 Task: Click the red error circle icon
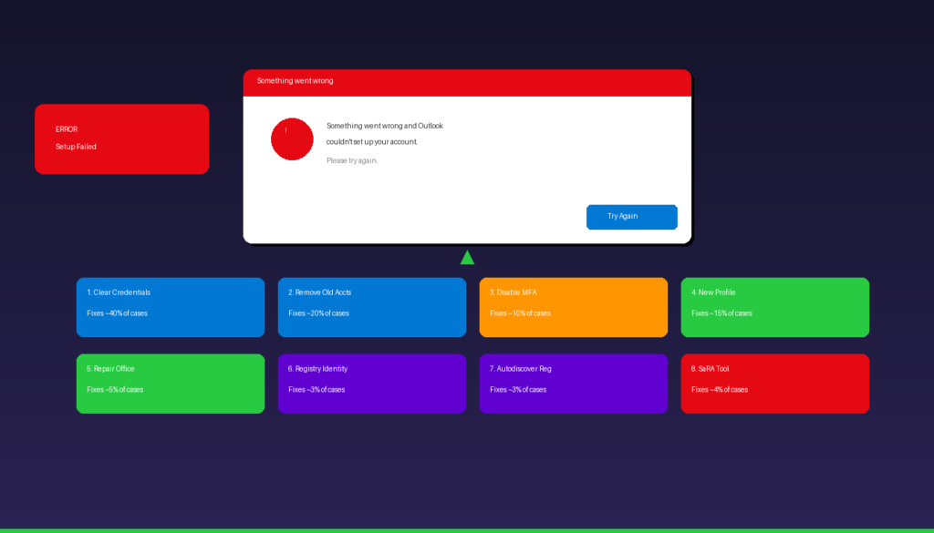292,138
